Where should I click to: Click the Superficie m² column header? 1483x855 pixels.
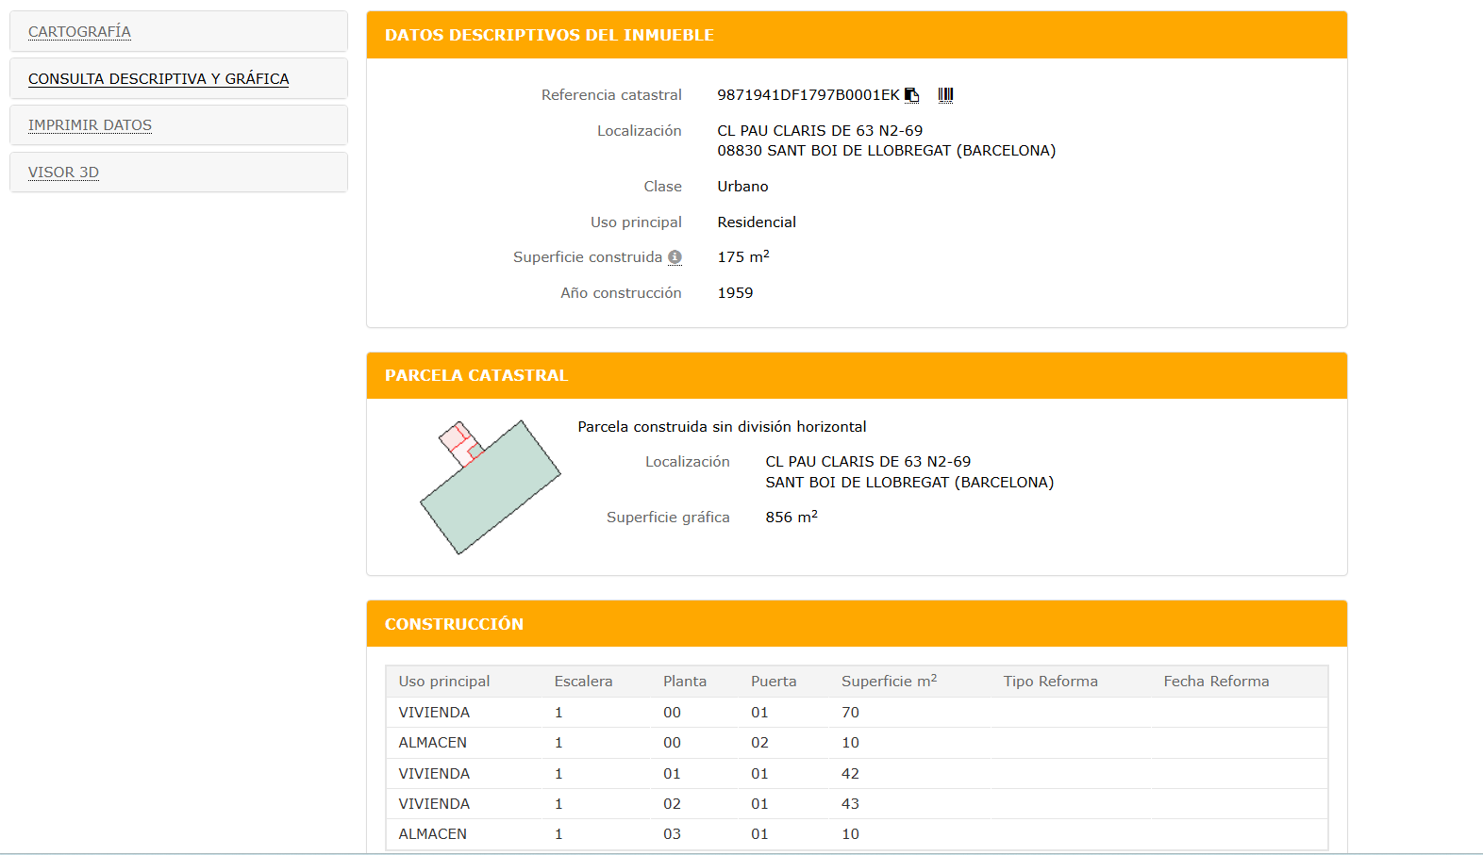889,682
